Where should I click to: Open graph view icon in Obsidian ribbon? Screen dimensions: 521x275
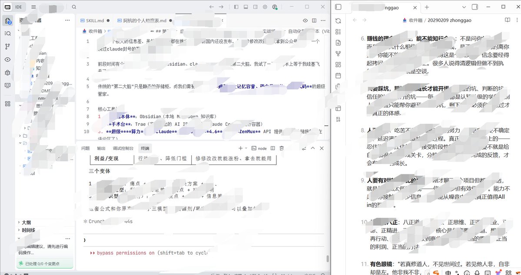[x=338, y=53]
